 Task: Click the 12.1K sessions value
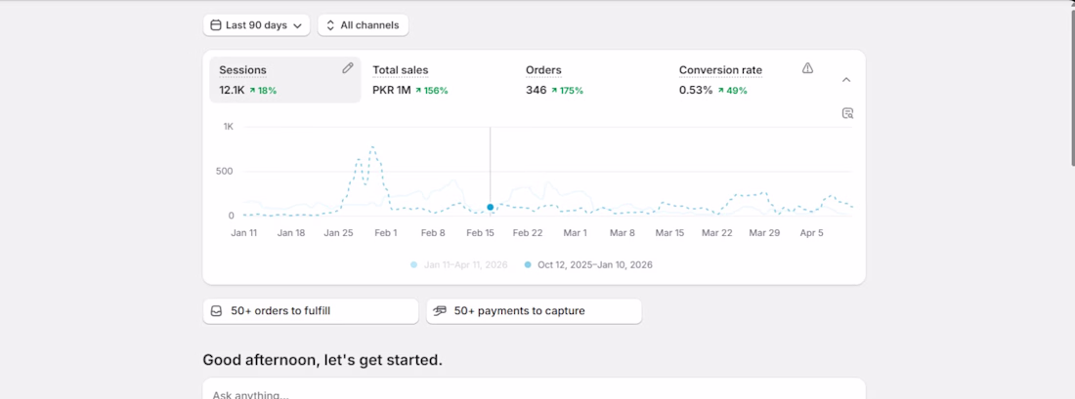232,91
